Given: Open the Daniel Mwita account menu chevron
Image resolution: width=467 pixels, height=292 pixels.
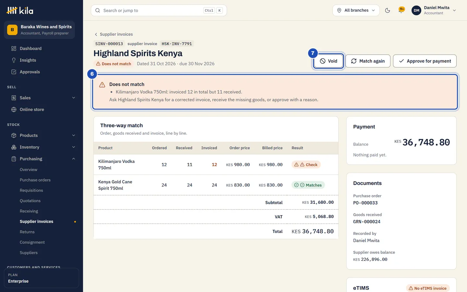Looking at the screenshot, I should tap(454, 10).
